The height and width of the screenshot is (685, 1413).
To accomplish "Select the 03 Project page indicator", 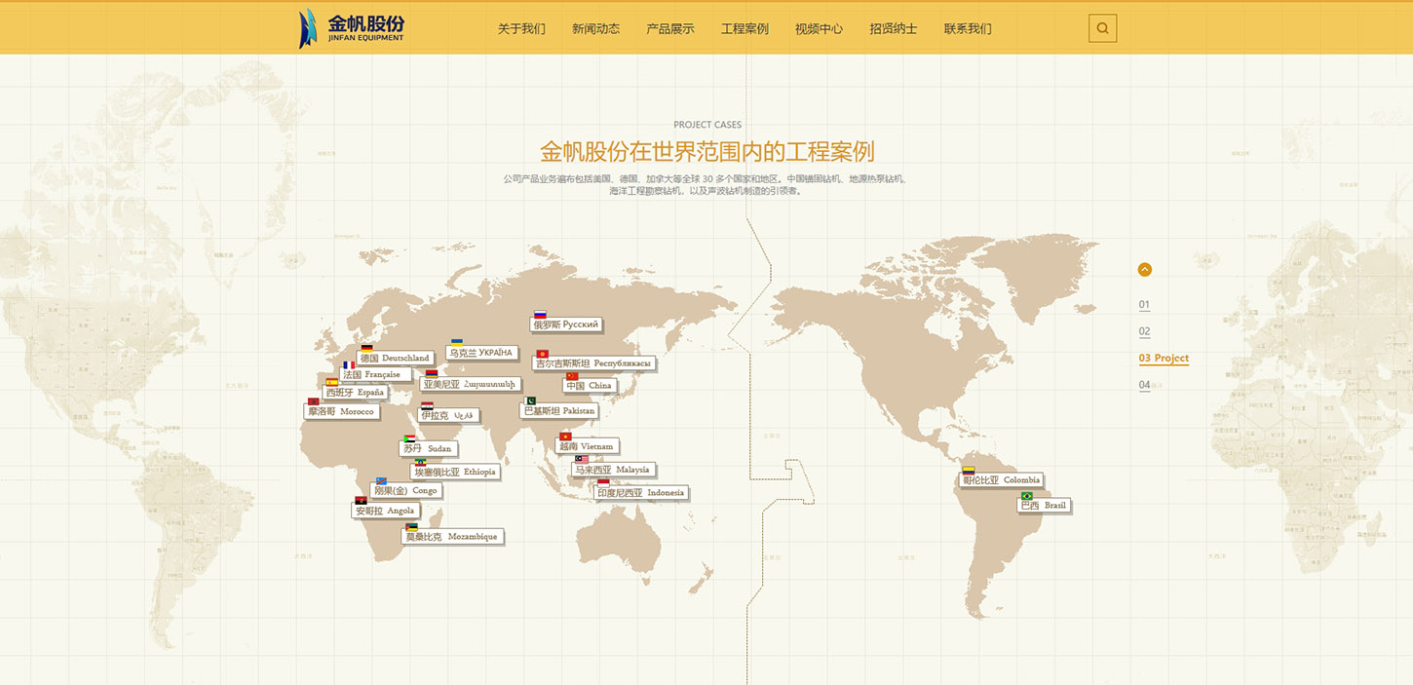I will [x=1164, y=359].
